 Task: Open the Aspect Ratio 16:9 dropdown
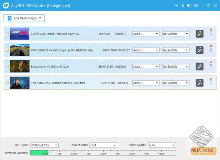tap(103, 145)
